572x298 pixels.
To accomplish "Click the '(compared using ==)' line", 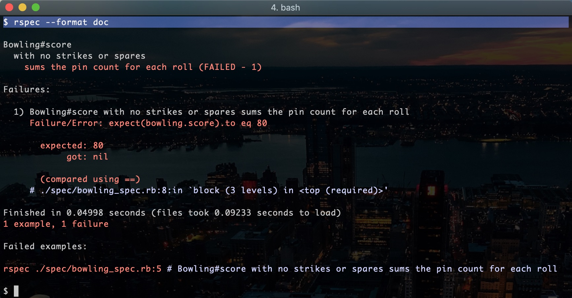I will pos(90,179).
